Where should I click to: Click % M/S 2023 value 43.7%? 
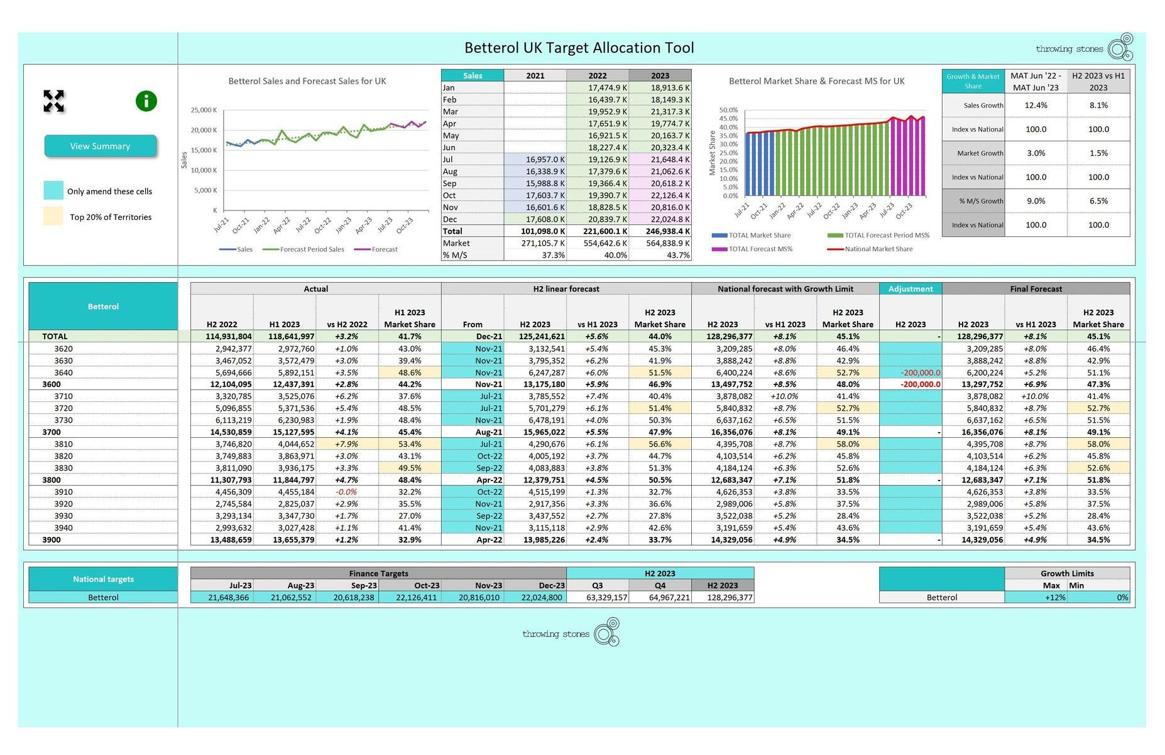point(660,255)
